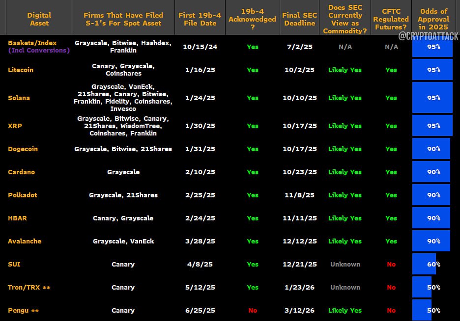Select the "90%" odds bar for Dogecoin
The height and width of the screenshot is (321, 460).
[x=431, y=149]
